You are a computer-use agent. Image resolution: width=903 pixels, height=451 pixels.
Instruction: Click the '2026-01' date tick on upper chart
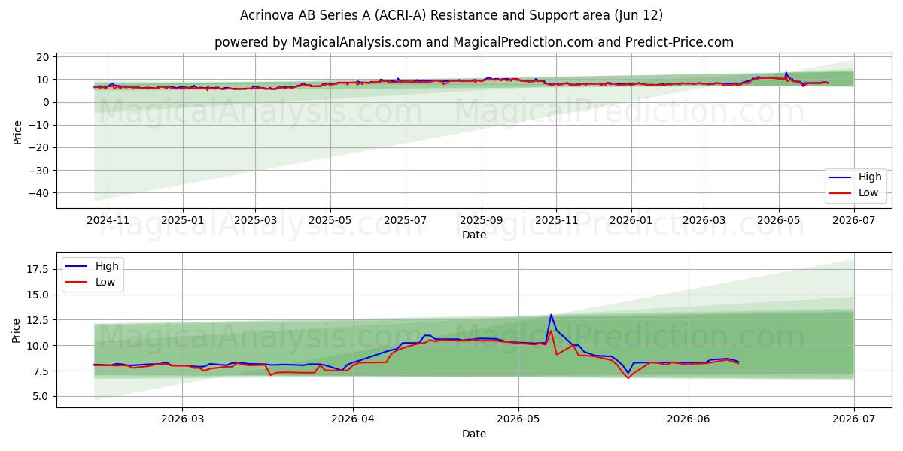pyautogui.click(x=631, y=220)
